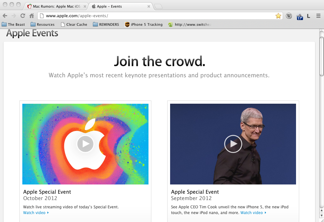Close the Mac Rumors tab
Screen dimensions: 324x222
[85, 6]
